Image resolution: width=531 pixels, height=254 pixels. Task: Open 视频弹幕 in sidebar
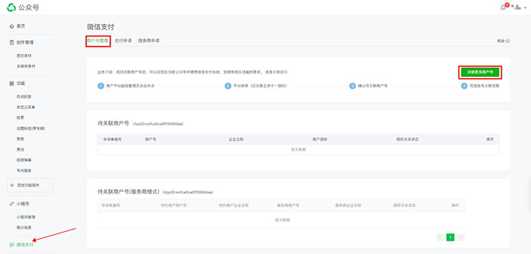point(24,160)
